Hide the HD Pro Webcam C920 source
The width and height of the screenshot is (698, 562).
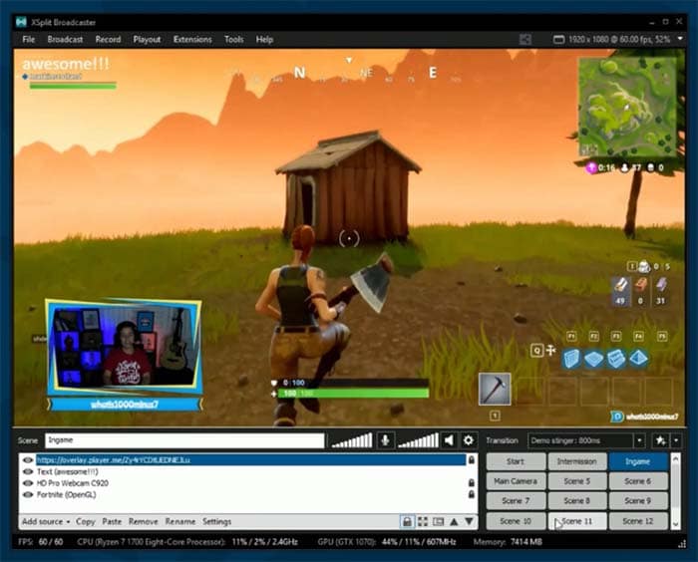click(28, 483)
